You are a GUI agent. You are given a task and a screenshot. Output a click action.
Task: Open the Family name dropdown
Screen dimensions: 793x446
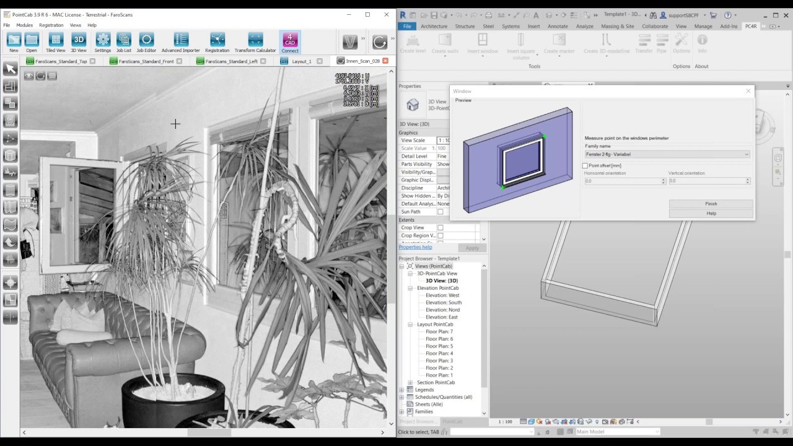click(x=667, y=154)
